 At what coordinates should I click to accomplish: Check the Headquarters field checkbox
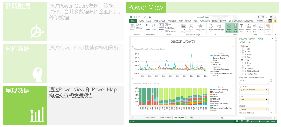tap(243, 74)
